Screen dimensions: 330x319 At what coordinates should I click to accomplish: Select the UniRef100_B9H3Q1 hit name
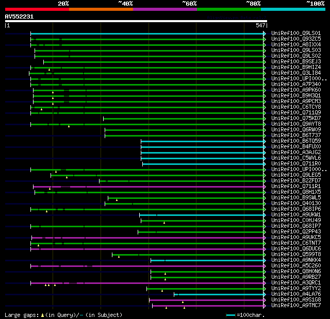(x=296, y=96)
